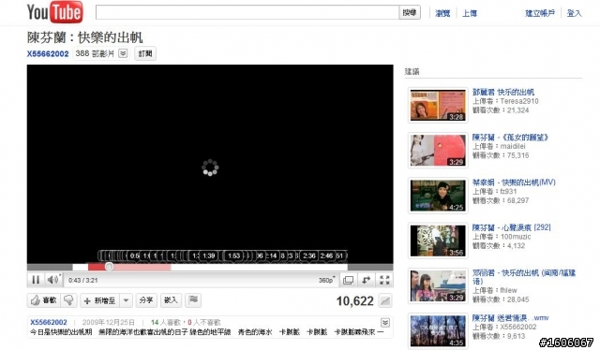The height and width of the screenshot is (350, 600).
Task: Click the 10,622 view count
Action: click(x=354, y=301)
